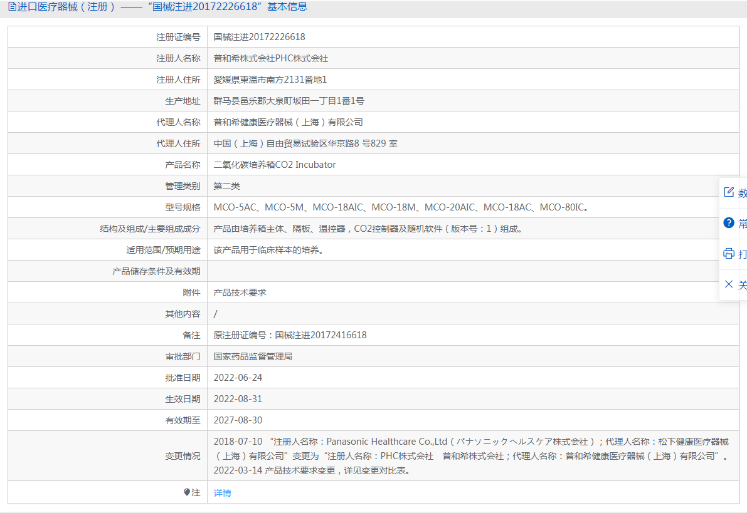This screenshot has height=513, width=747.
Task: Click the page title 进口医疗器械（注册）基本信息
Action: pos(162,7)
